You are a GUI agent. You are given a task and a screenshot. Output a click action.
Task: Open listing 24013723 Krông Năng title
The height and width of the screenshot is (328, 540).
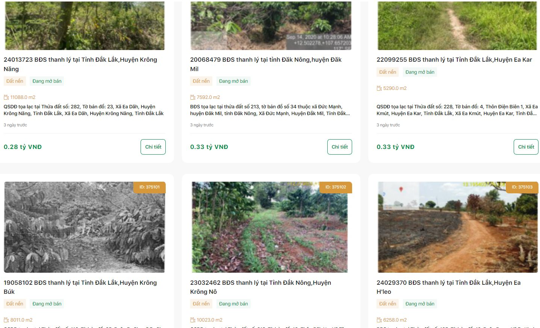coord(80,64)
